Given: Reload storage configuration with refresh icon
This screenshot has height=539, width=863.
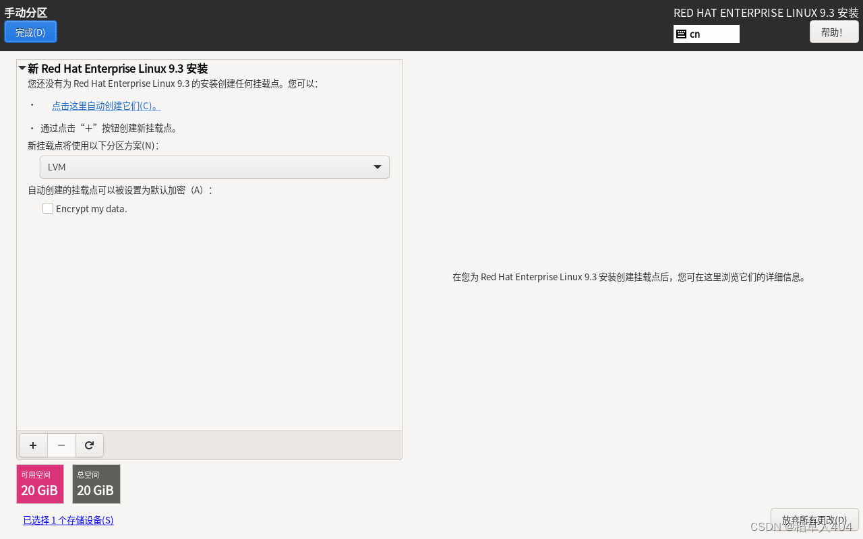Looking at the screenshot, I should pos(90,445).
